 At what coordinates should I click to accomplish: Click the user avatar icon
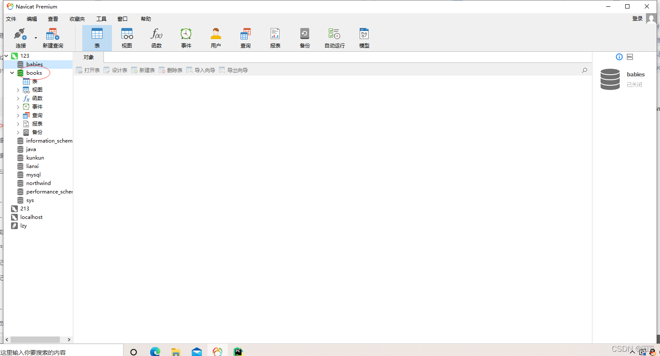point(651,19)
